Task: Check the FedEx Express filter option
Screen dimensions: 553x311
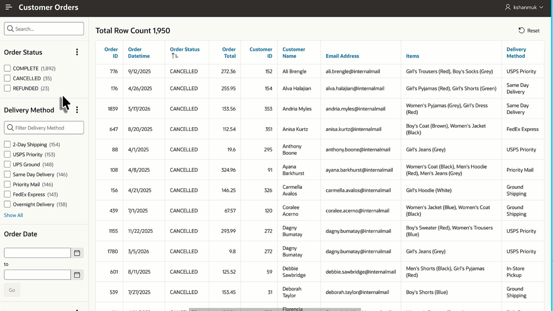Action: point(7,194)
